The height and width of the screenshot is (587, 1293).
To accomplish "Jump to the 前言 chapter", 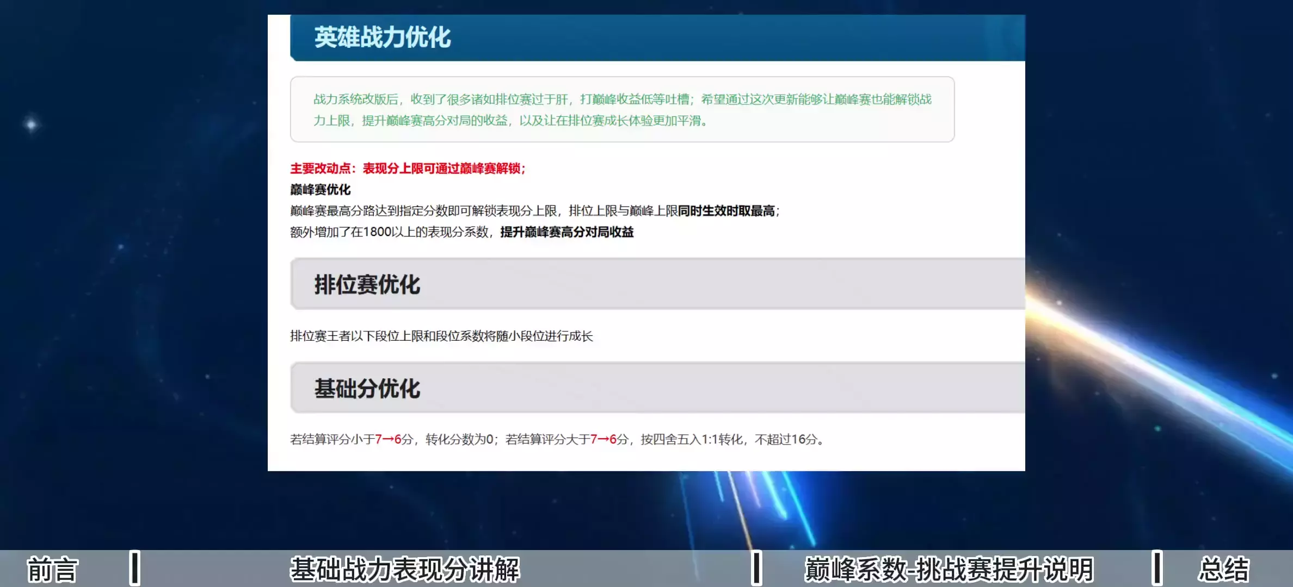I will point(52,570).
